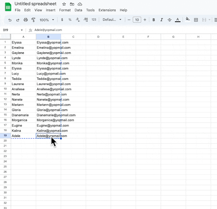Toggle strikethrough formatting
Viewport: 217px width, 209px height.
(169, 20)
